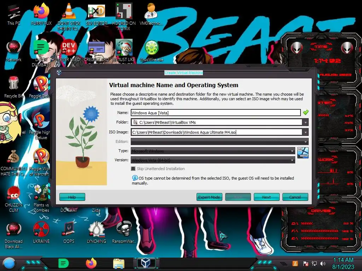This screenshot has height=271, width=362.
Task: Open the volume speaker tray icon
Action: [323, 264]
